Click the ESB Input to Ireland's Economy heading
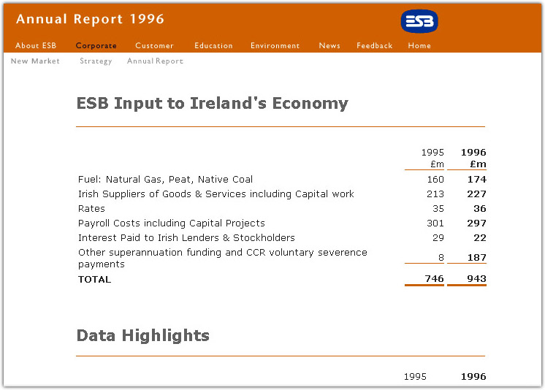 tap(213, 104)
